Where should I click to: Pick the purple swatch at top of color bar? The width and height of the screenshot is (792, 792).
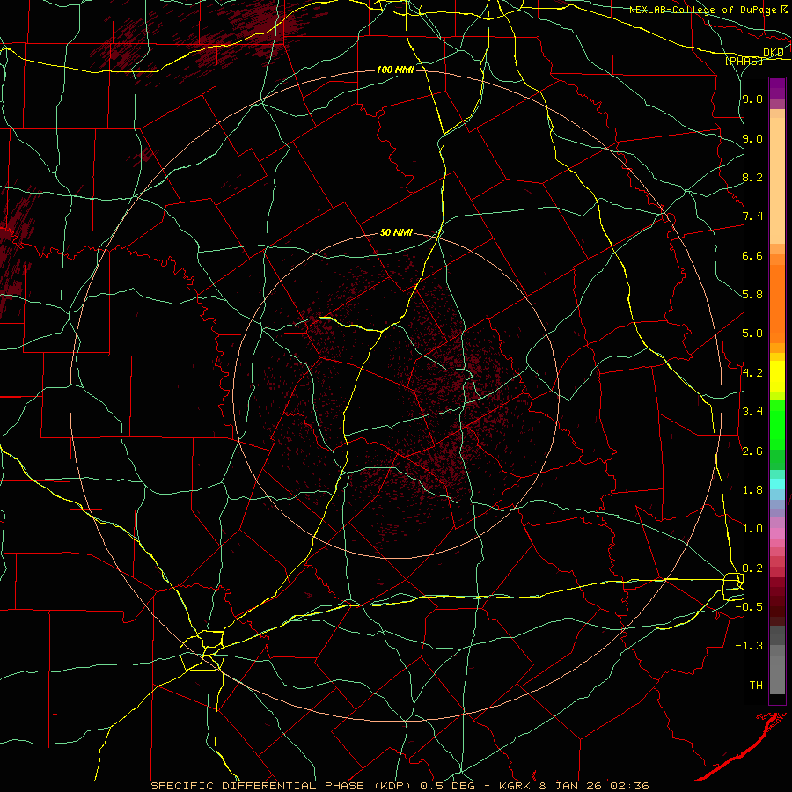point(777,88)
